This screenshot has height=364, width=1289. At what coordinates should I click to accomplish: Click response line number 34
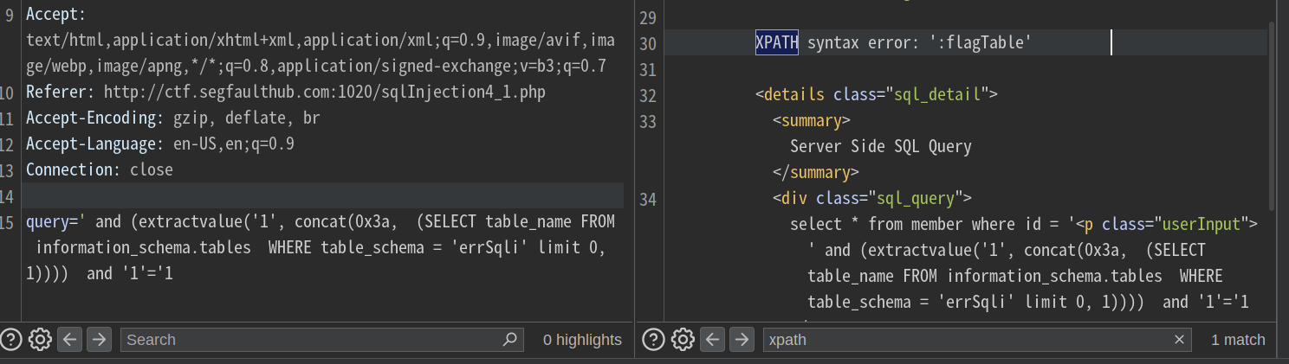point(647,200)
